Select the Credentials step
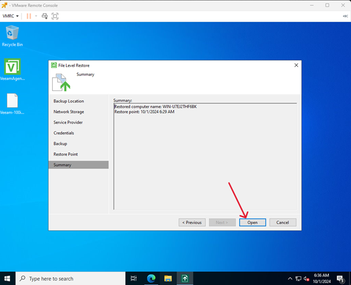The height and width of the screenshot is (285, 351). click(63, 133)
